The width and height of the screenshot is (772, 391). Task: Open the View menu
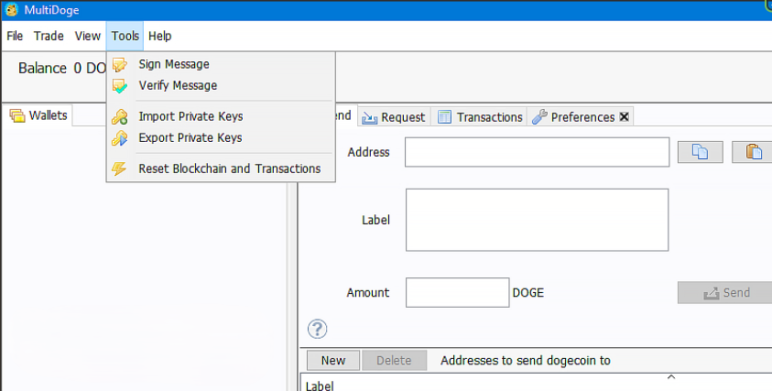[88, 36]
